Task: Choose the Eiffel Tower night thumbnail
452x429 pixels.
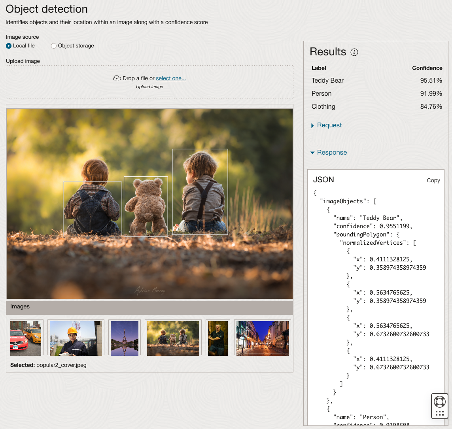Action: 125,338
